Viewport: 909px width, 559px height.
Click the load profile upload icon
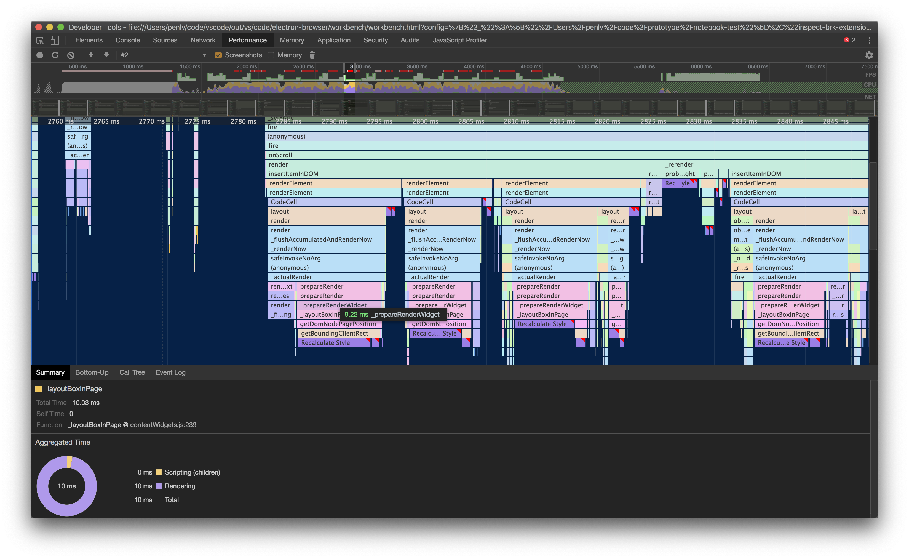point(91,55)
